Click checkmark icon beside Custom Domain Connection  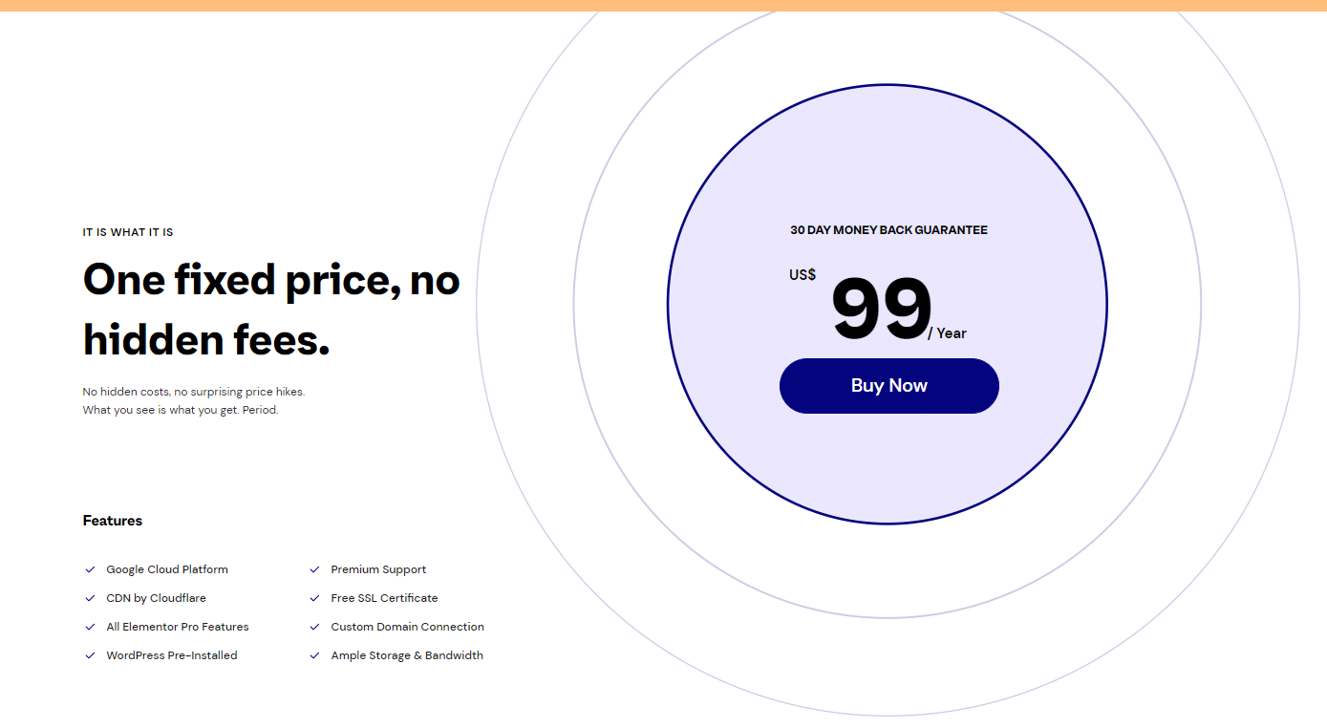[x=314, y=627]
